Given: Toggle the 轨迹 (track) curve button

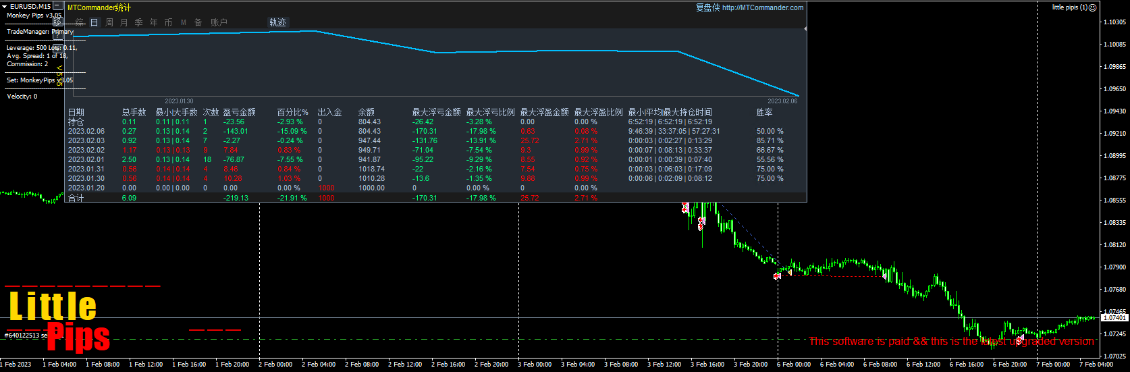Looking at the screenshot, I should (x=277, y=22).
